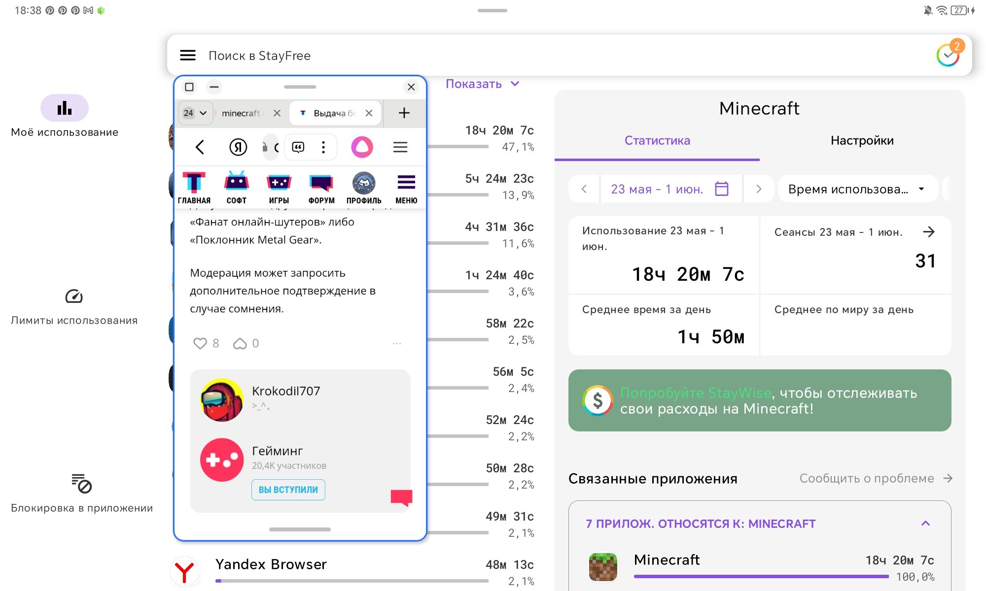Viewport: 986px width, 591px height.
Task: Open a new browser tab with plus
Action: [x=404, y=113]
